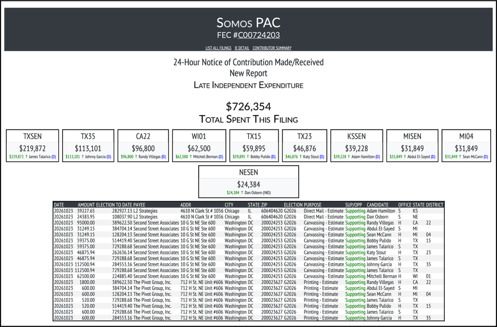Click Sean McCann name in MI04 card
This screenshot has width=497, height=327.
(472, 157)
